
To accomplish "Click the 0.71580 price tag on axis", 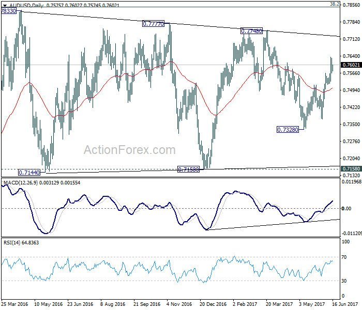I will click(x=351, y=169).
